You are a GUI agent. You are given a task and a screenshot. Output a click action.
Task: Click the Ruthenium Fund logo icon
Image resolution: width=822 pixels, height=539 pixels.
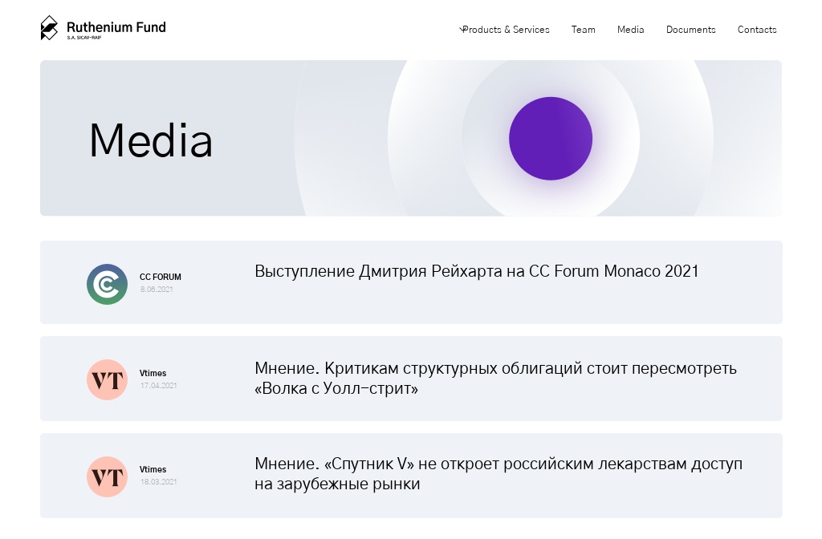coord(49,26)
